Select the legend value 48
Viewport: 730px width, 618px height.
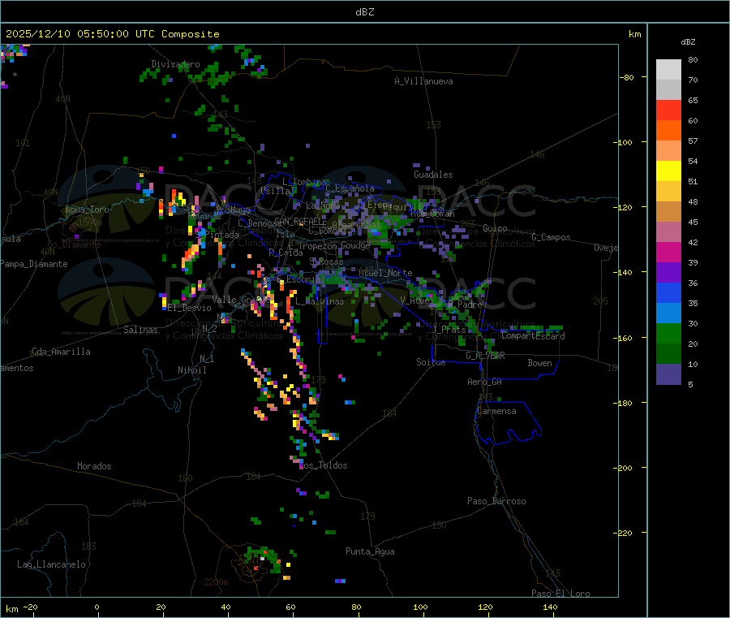coord(693,202)
